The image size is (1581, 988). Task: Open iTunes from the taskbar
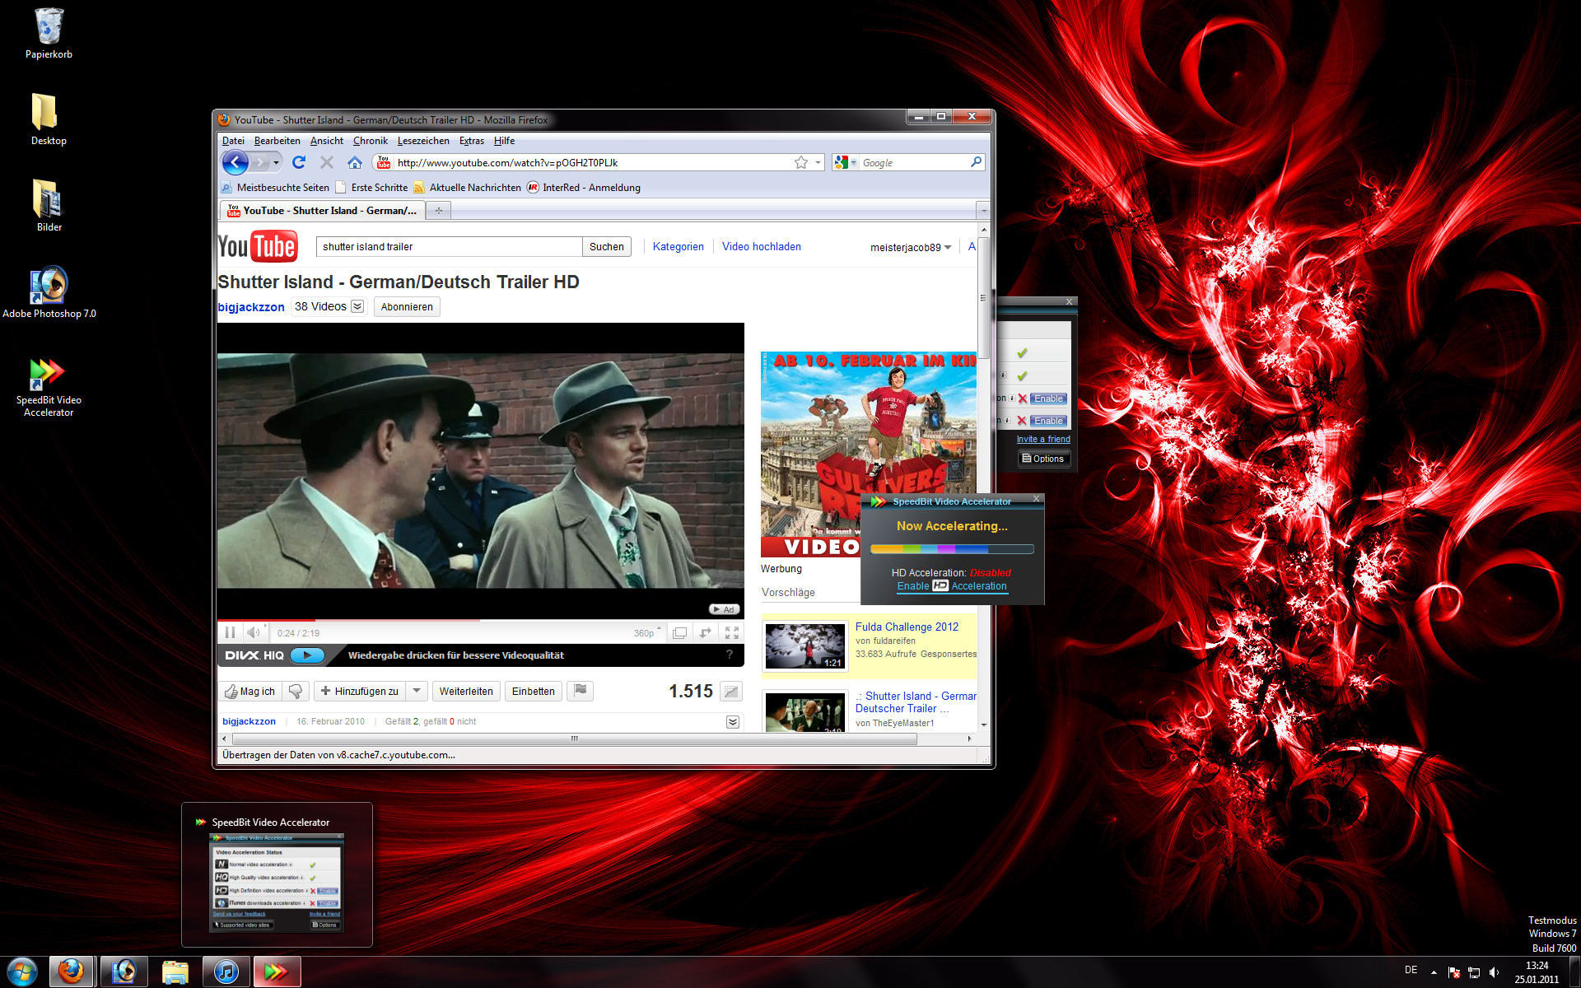226,972
